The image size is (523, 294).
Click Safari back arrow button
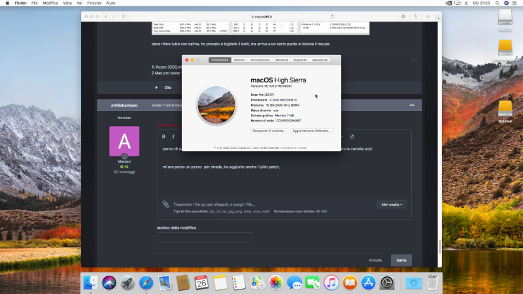(106, 17)
